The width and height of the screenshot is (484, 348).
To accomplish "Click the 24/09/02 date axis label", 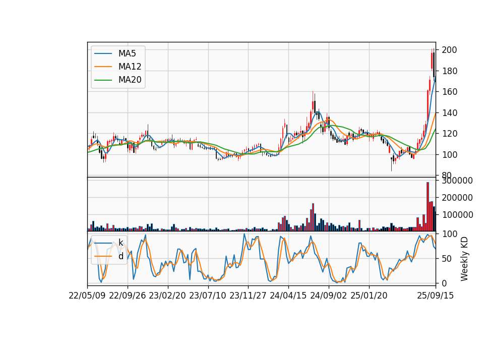I will pos(328,296).
